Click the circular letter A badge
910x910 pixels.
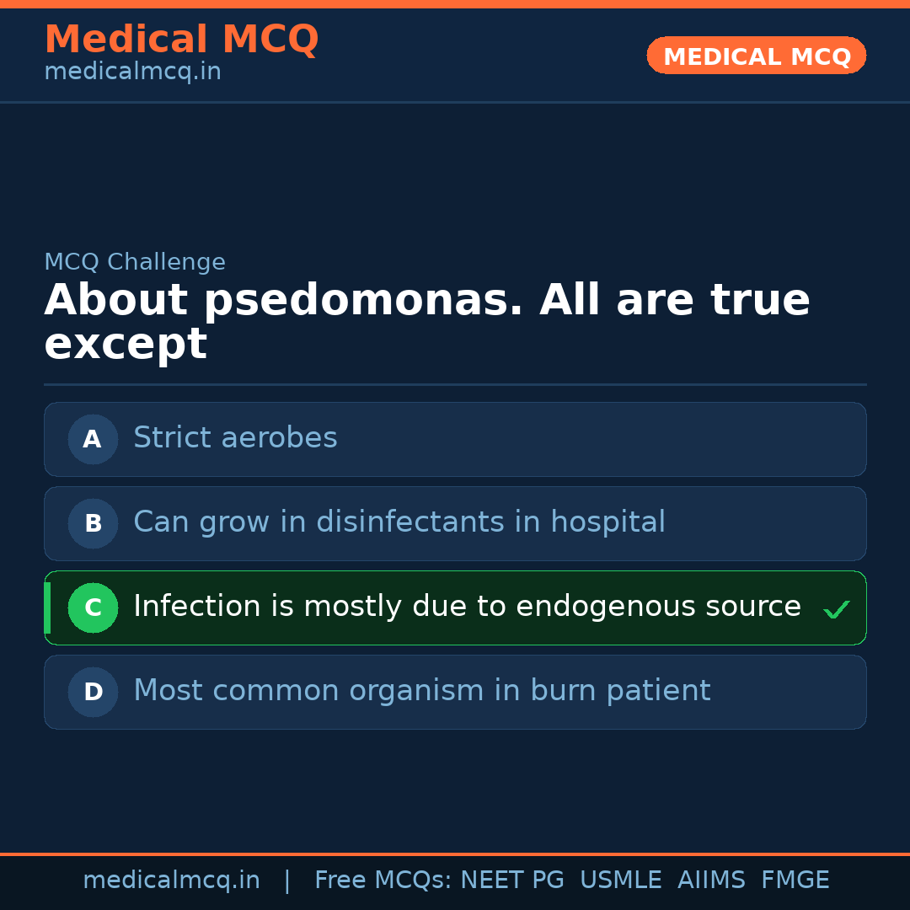tap(93, 439)
